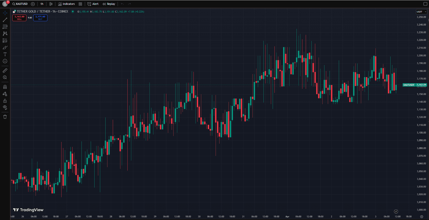Undo the last chart action
The width and height of the screenshot is (429, 220).
[x=122, y=4]
